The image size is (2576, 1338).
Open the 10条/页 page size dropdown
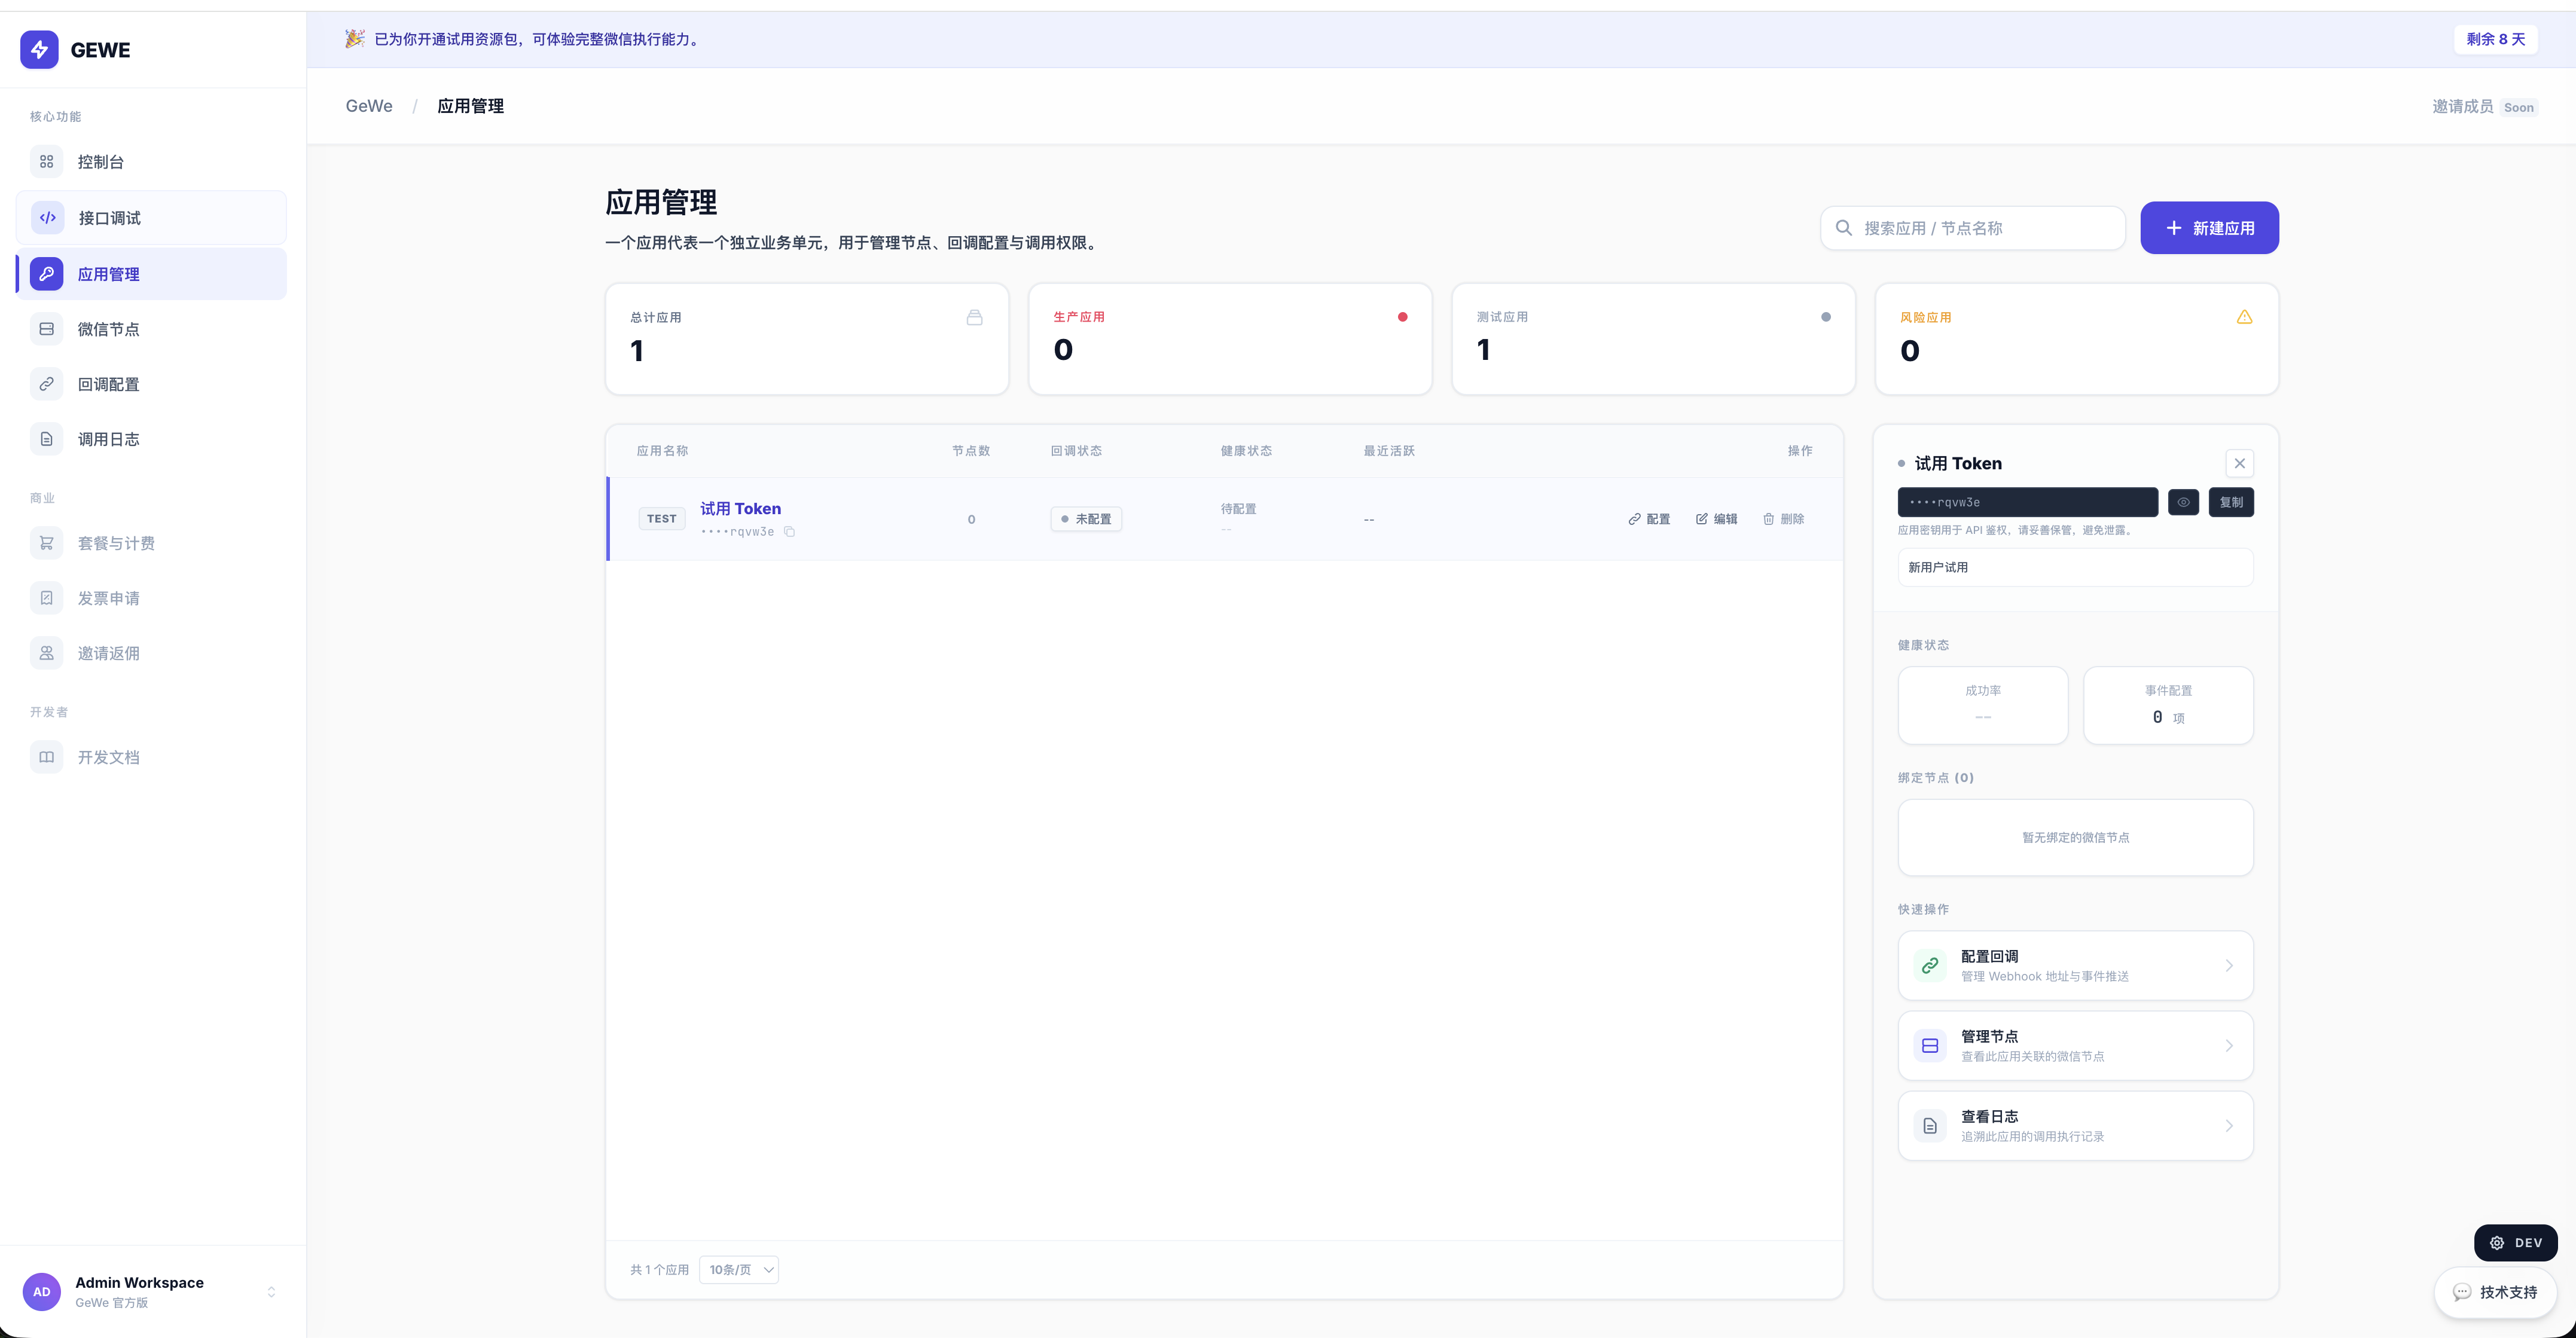pyautogui.click(x=739, y=1270)
